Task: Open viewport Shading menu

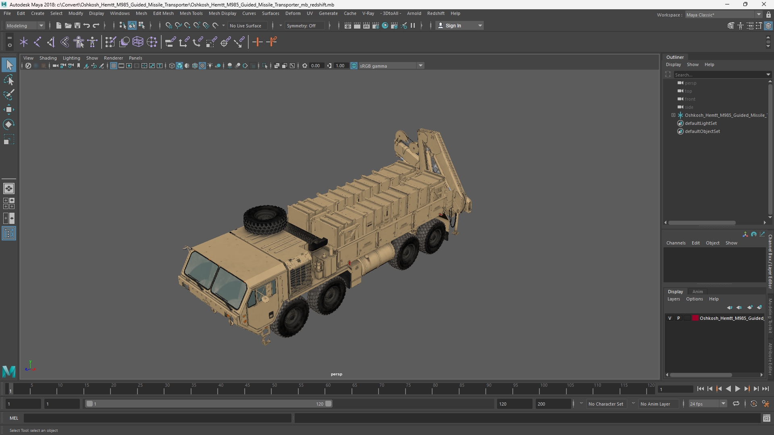Action: click(48, 58)
